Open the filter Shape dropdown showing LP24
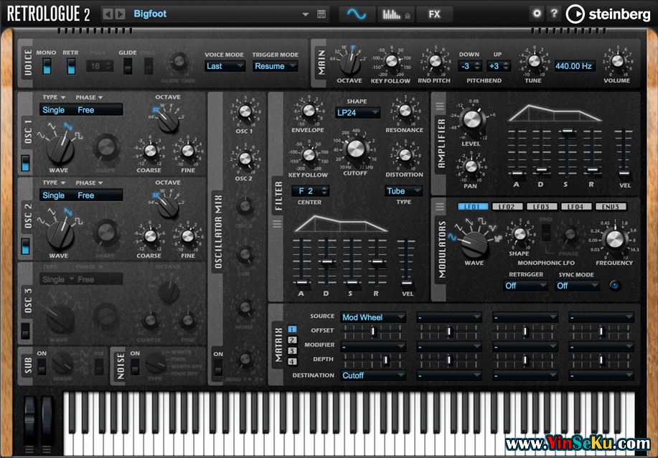 [x=357, y=113]
